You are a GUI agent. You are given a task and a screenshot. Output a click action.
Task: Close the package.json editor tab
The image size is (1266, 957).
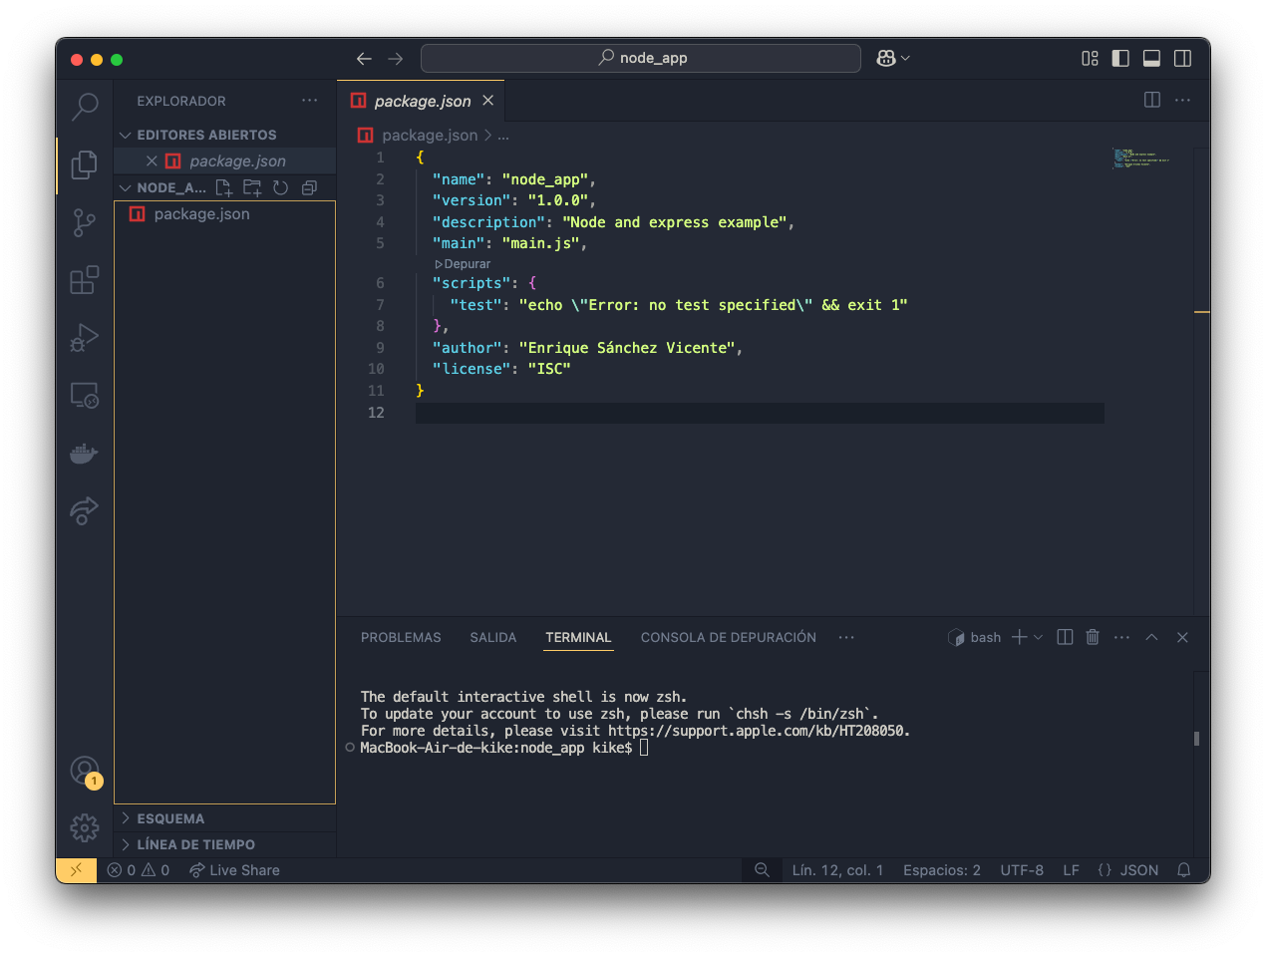coord(488,100)
